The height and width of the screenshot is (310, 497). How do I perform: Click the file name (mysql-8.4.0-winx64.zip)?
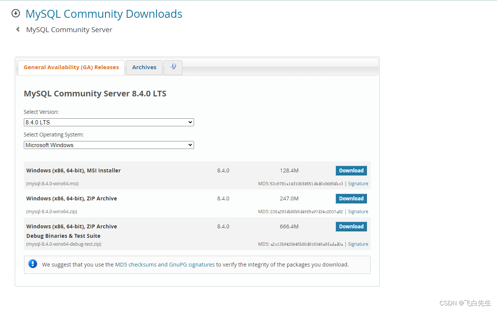point(51,212)
